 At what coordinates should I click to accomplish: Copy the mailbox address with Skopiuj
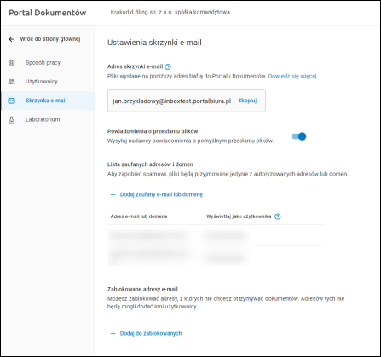247,101
